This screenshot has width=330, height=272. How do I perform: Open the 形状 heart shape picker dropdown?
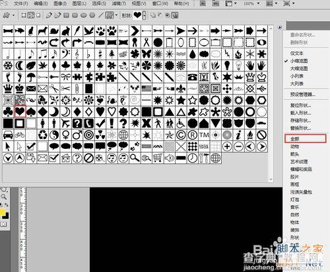[144, 15]
